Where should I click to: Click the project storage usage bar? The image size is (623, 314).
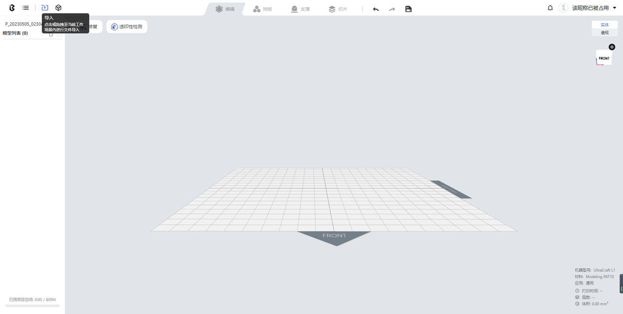33,306
